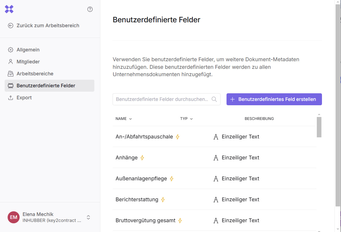
Task: Click lightning icon next to Berichterstattung
Action: pos(163,200)
